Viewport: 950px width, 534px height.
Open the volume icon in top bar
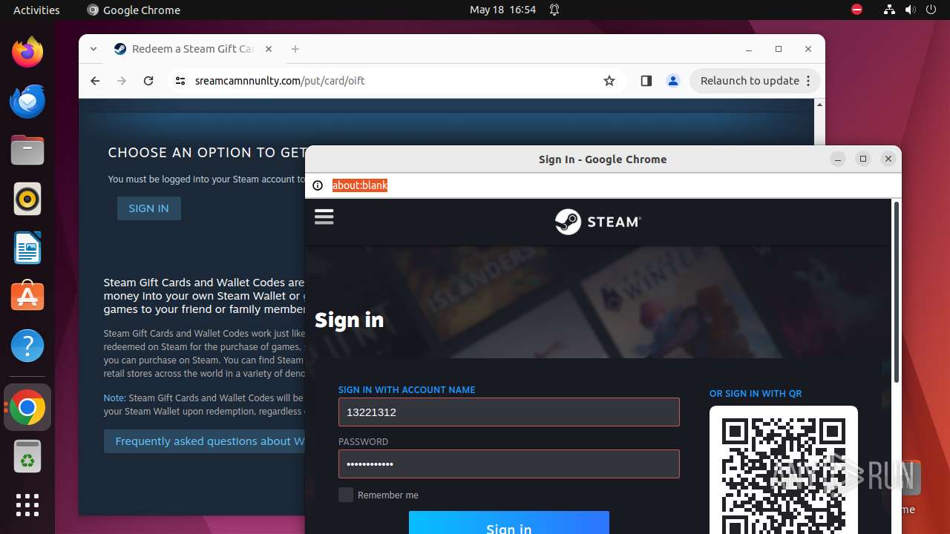pyautogui.click(x=911, y=10)
